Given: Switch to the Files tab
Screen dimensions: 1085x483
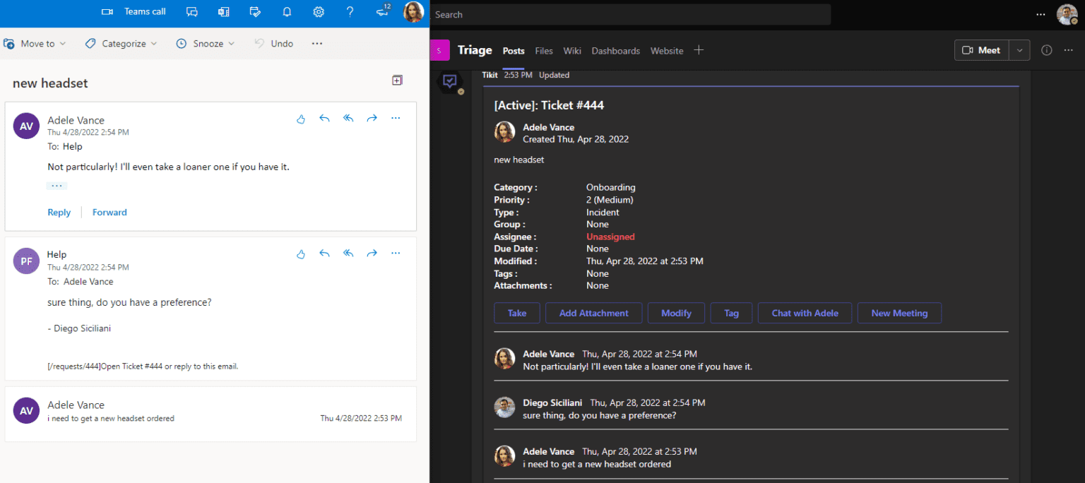Looking at the screenshot, I should pyautogui.click(x=543, y=51).
